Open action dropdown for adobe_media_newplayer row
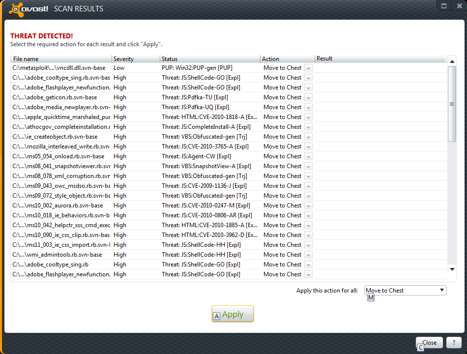467x354 pixels. 309,108
